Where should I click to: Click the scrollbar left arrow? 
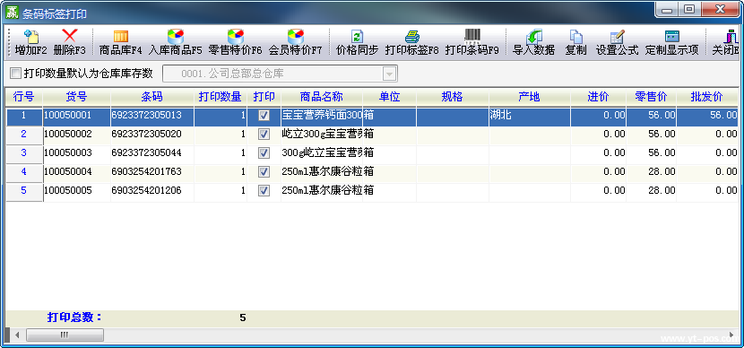tap(17, 335)
